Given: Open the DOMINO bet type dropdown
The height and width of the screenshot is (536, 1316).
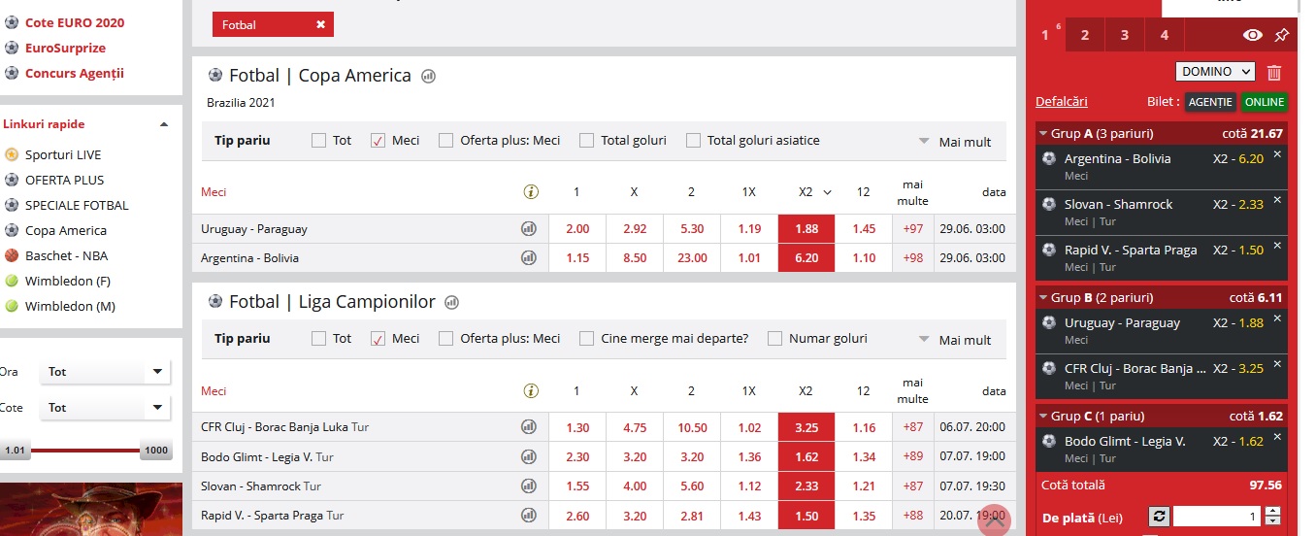Looking at the screenshot, I should [x=1215, y=72].
